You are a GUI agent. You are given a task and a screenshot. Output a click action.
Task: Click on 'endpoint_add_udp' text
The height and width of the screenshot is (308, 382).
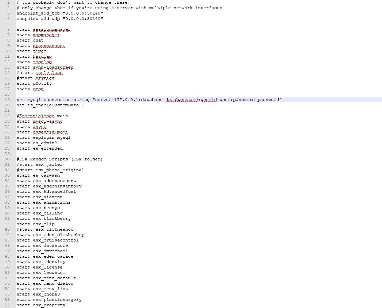(38, 19)
